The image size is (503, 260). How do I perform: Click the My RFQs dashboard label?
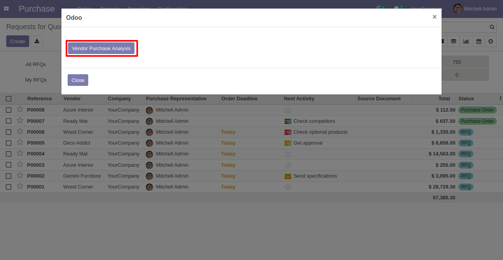36,80
